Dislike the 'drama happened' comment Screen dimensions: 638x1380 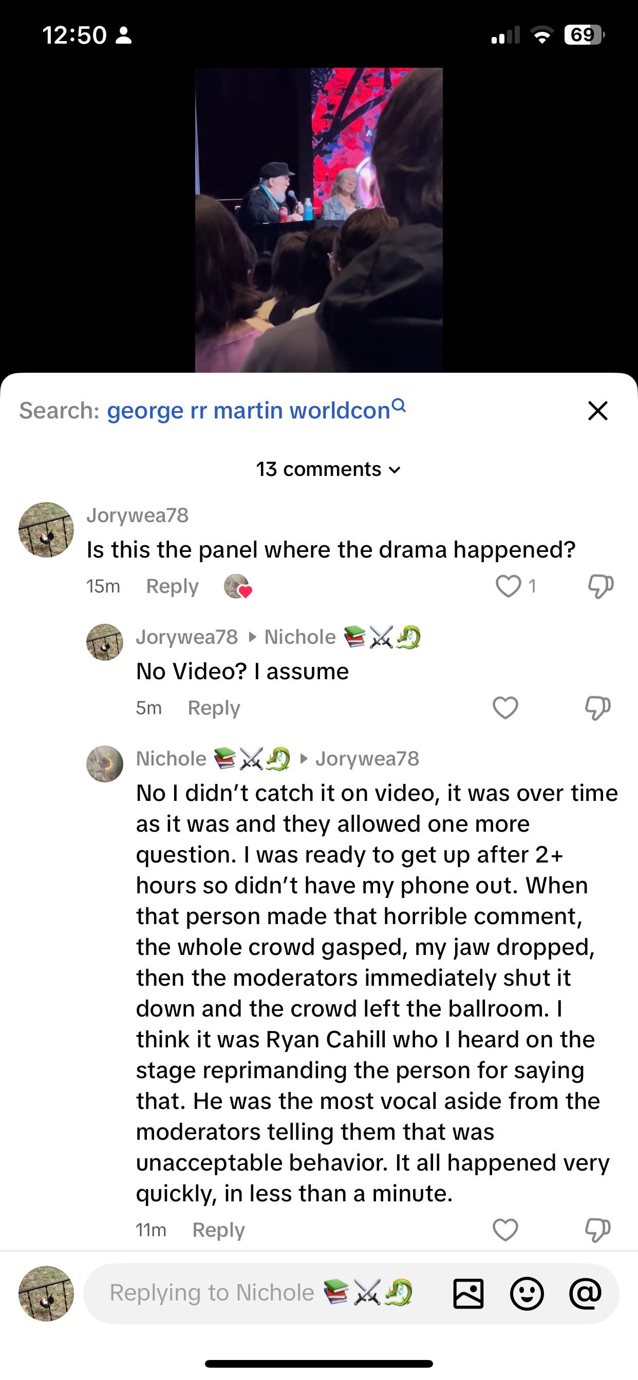coord(600,586)
